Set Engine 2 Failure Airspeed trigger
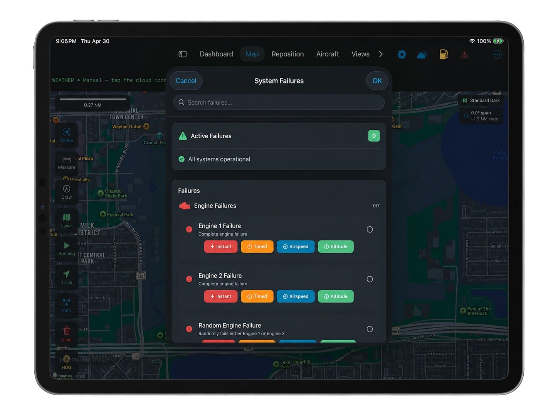The height and width of the screenshot is (418, 558). [x=296, y=296]
